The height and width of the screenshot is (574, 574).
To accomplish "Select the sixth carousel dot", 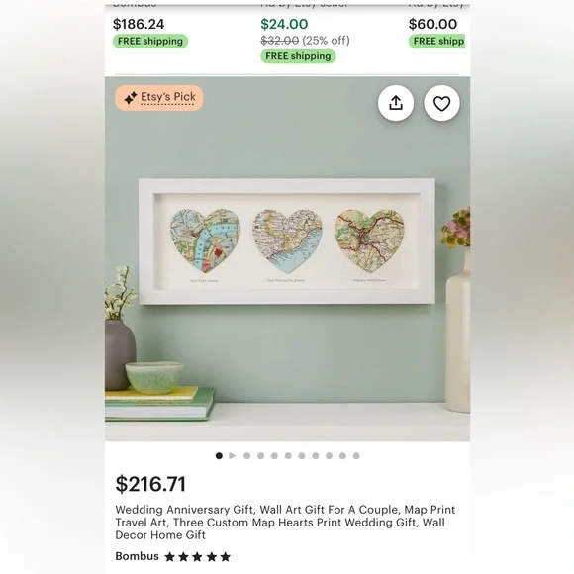I will (302, 456).
